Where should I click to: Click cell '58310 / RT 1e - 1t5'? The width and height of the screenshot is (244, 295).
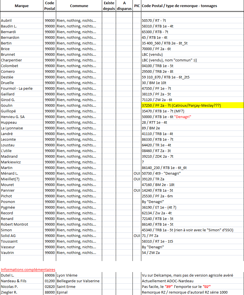pos(193,241)
